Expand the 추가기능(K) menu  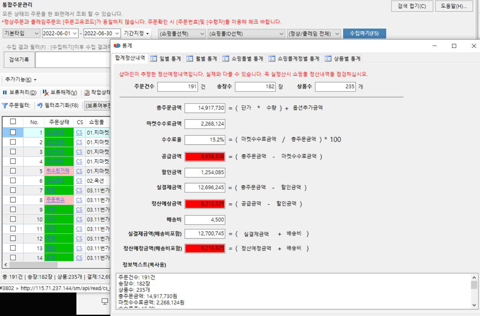click(x=20, y=80)
